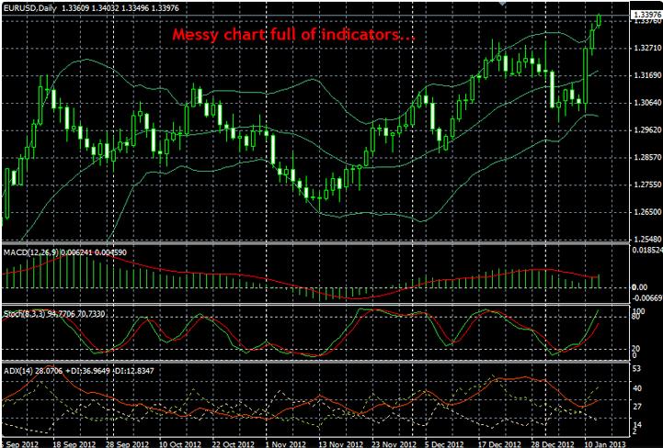Viewport: 663px width, 448px height.
Task: Click the 0.018524 MACD scale value
Action: [x=647, y=251]
